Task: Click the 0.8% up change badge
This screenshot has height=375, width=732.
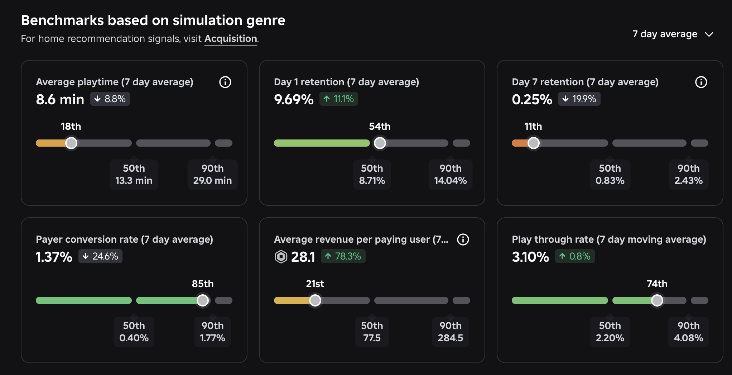Action: point(575,256)
